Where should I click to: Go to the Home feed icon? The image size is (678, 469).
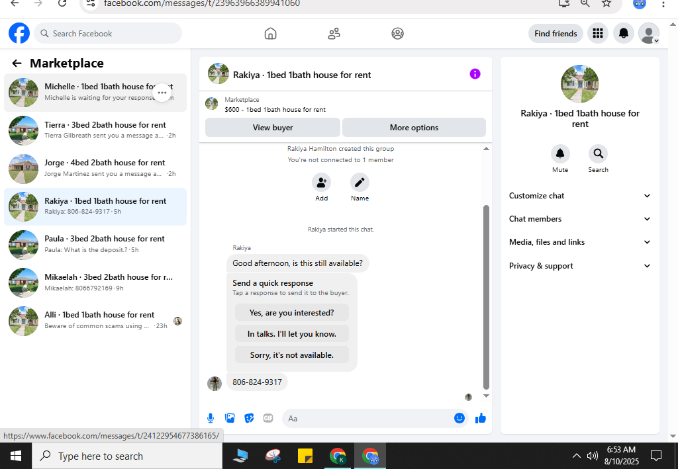click(x=270, y=34)
